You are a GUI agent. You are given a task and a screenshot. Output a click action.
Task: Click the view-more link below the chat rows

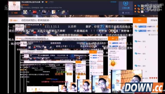pyautogui.click(x=153, y=35)
